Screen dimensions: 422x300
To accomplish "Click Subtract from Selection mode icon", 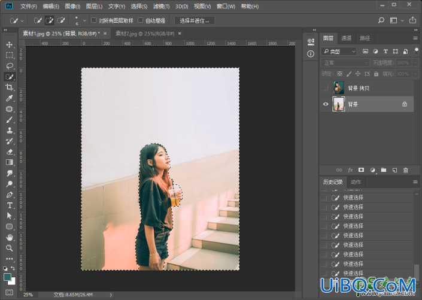I will (x=61, y=20).
